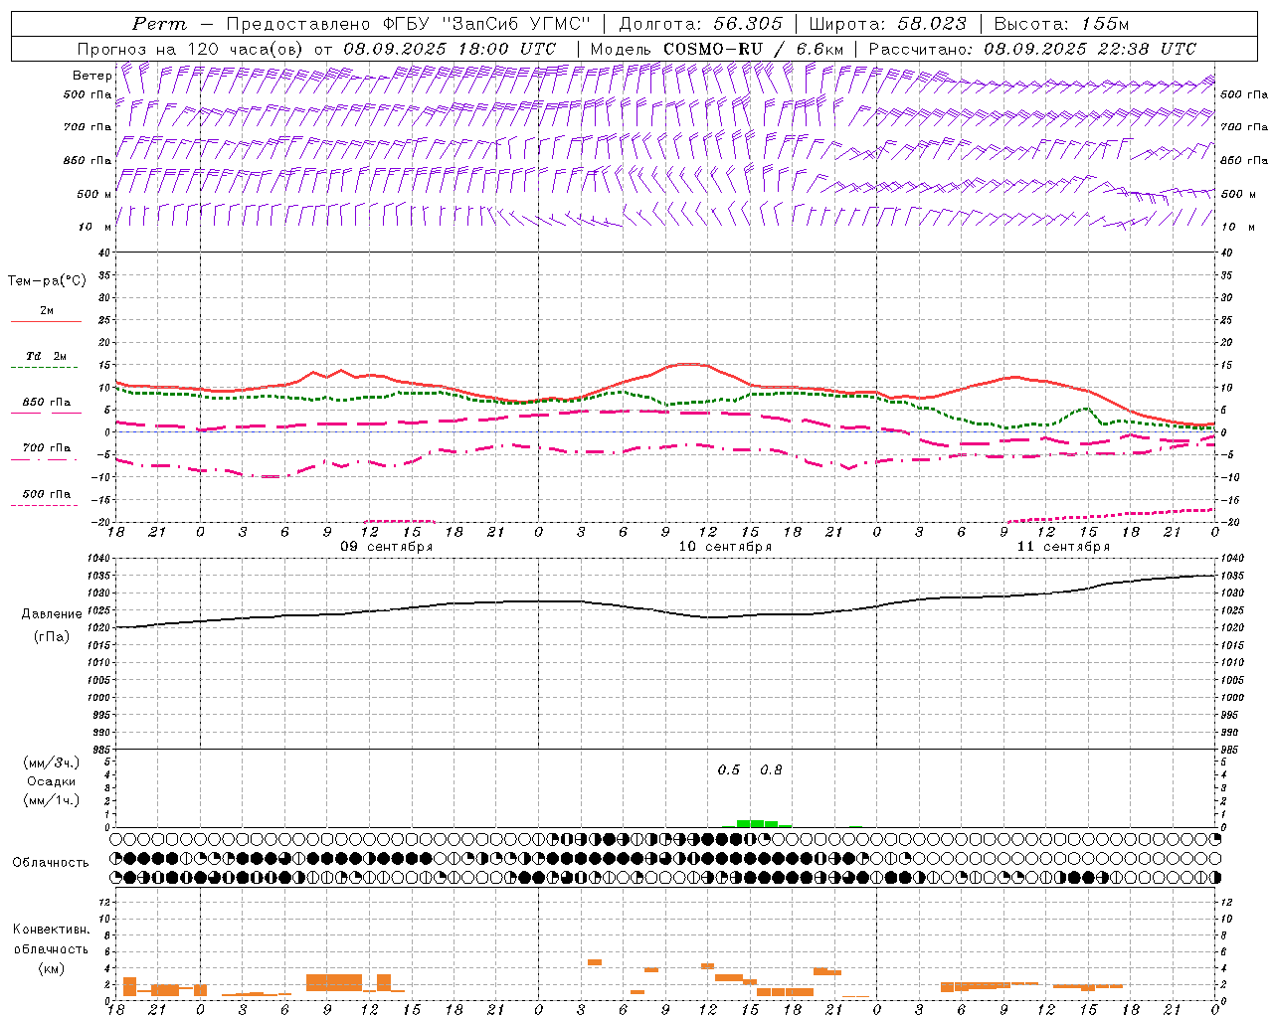Click the "Облачность" cloud cover label
Screen dimensions: 1273x1018
51,863
